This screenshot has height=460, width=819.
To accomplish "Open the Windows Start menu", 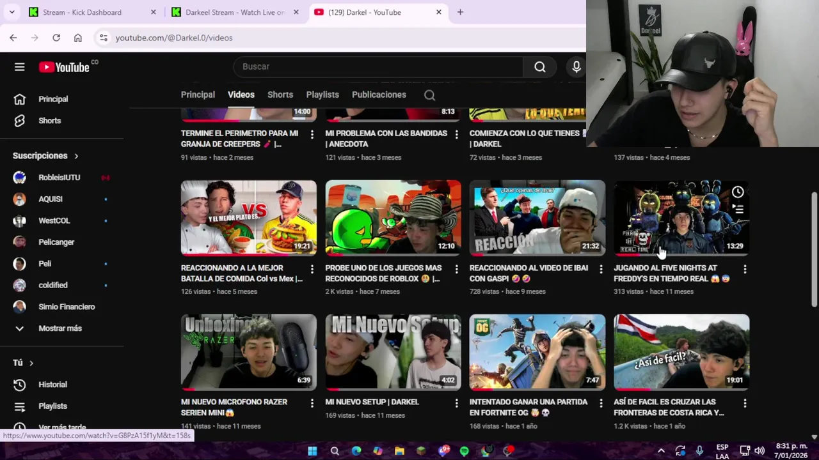I will [x=312, y=451].
